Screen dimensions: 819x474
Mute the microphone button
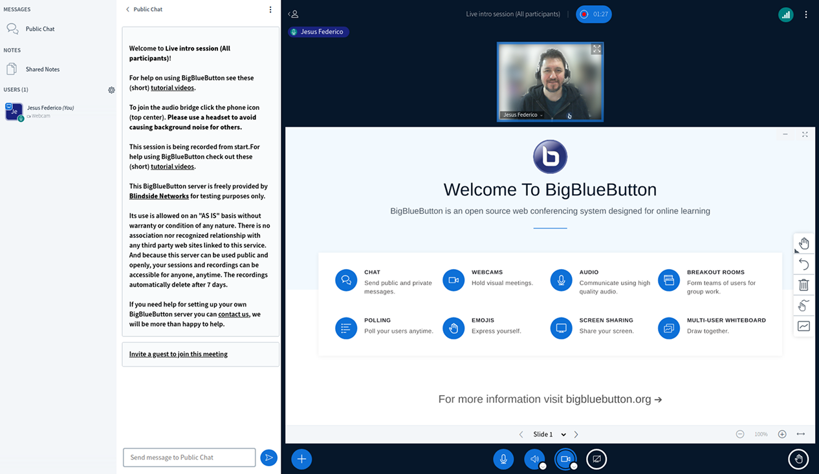click(x=503, y=459)
